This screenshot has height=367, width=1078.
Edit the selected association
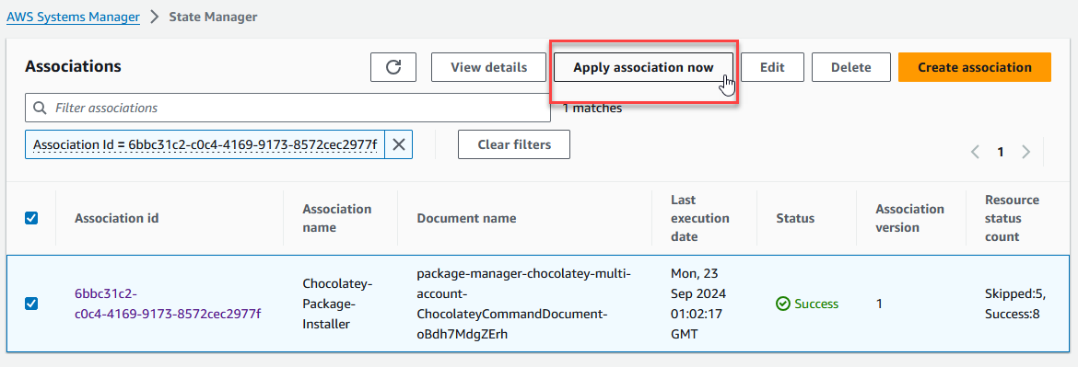coord(772,67)
